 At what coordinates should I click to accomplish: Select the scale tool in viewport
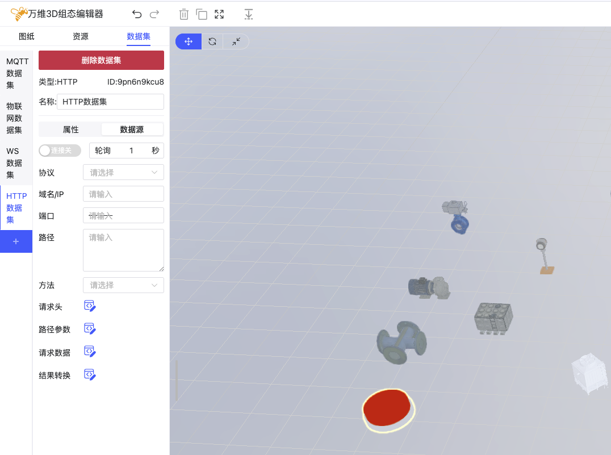[x=236, y=41]
